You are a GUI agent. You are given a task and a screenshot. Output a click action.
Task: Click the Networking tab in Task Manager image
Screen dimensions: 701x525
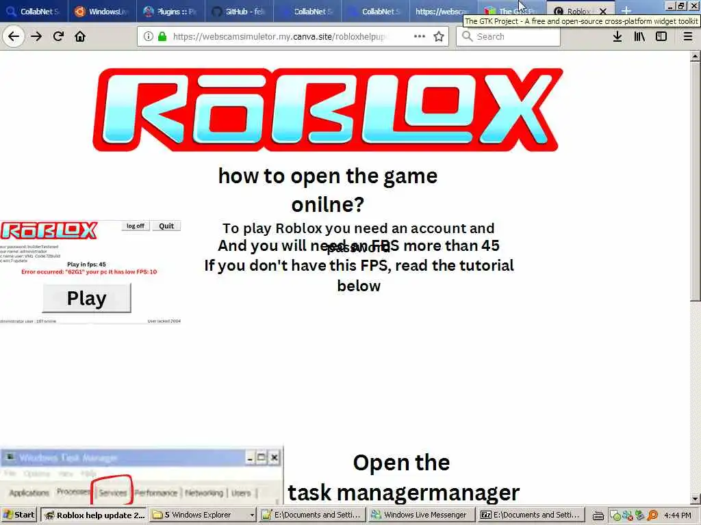[x=204, y=493]
